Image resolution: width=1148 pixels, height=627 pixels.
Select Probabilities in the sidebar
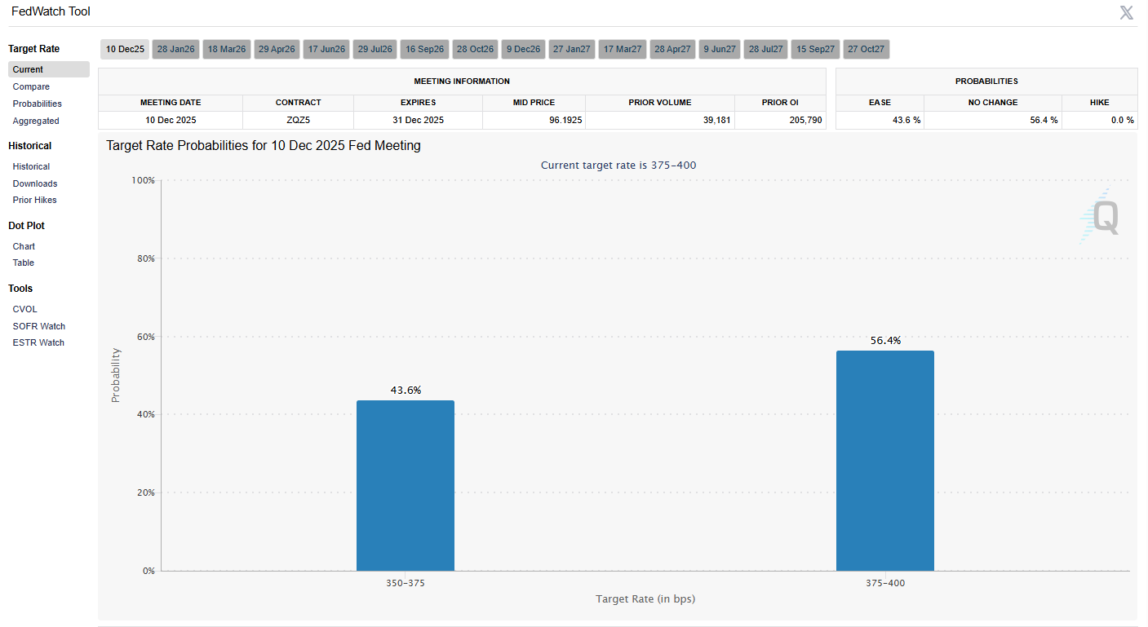[38, 104]
